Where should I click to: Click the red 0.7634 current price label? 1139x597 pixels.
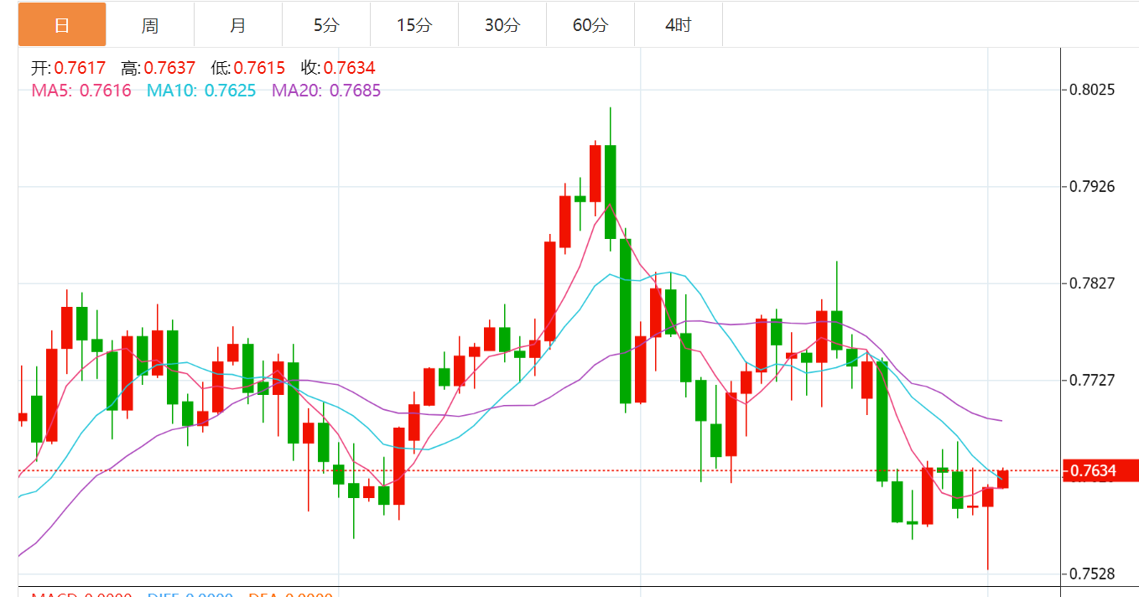1100,471
